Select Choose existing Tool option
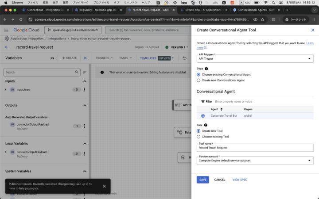319x199 pixels. (x=198, y=137)
